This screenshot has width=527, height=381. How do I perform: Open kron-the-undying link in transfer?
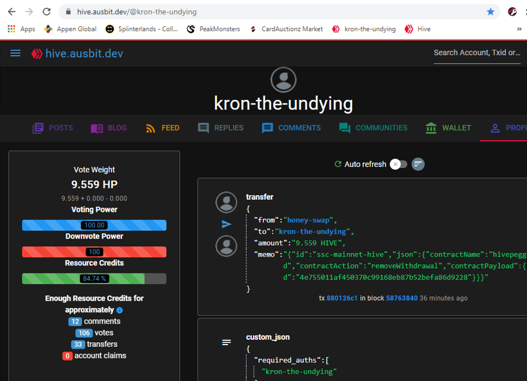(x=312, y=231)
